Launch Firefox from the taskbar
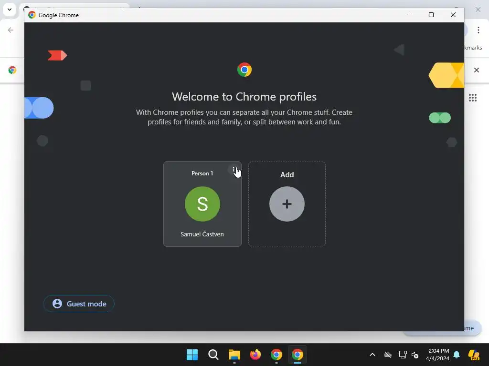The height and width of the screenshot is (366, 489). click(255, 355)
